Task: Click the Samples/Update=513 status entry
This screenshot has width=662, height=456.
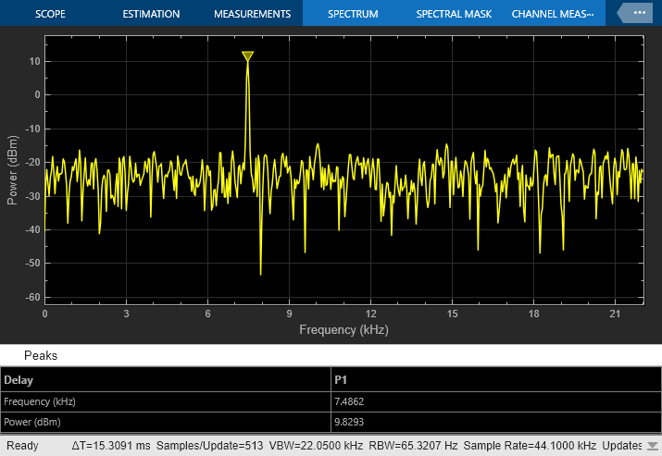Action: [210, 446]
